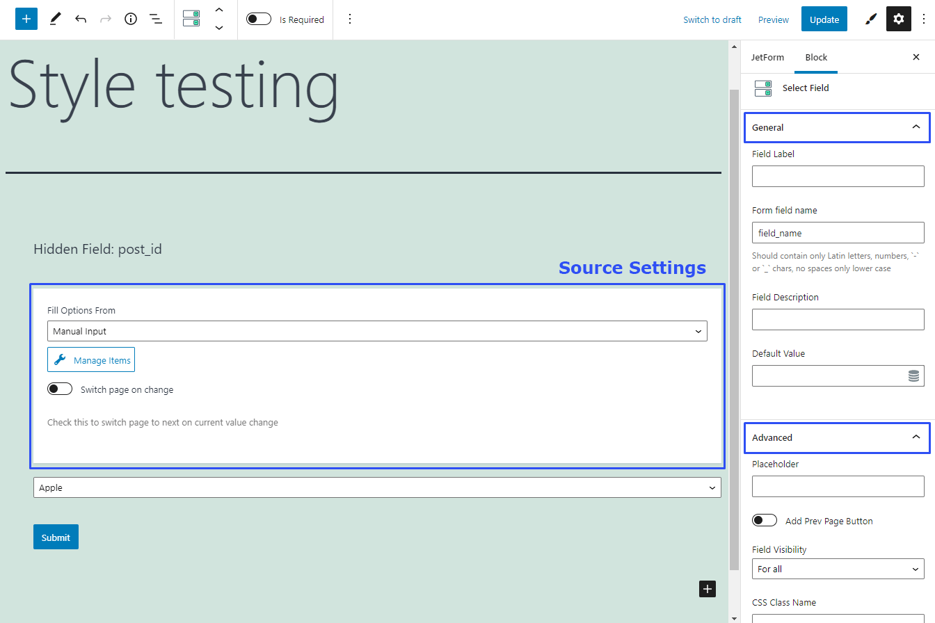The width and height of the screenshot is (935, 623).
Task: Move the block up with the up arrow
Action: click(219, 10)
